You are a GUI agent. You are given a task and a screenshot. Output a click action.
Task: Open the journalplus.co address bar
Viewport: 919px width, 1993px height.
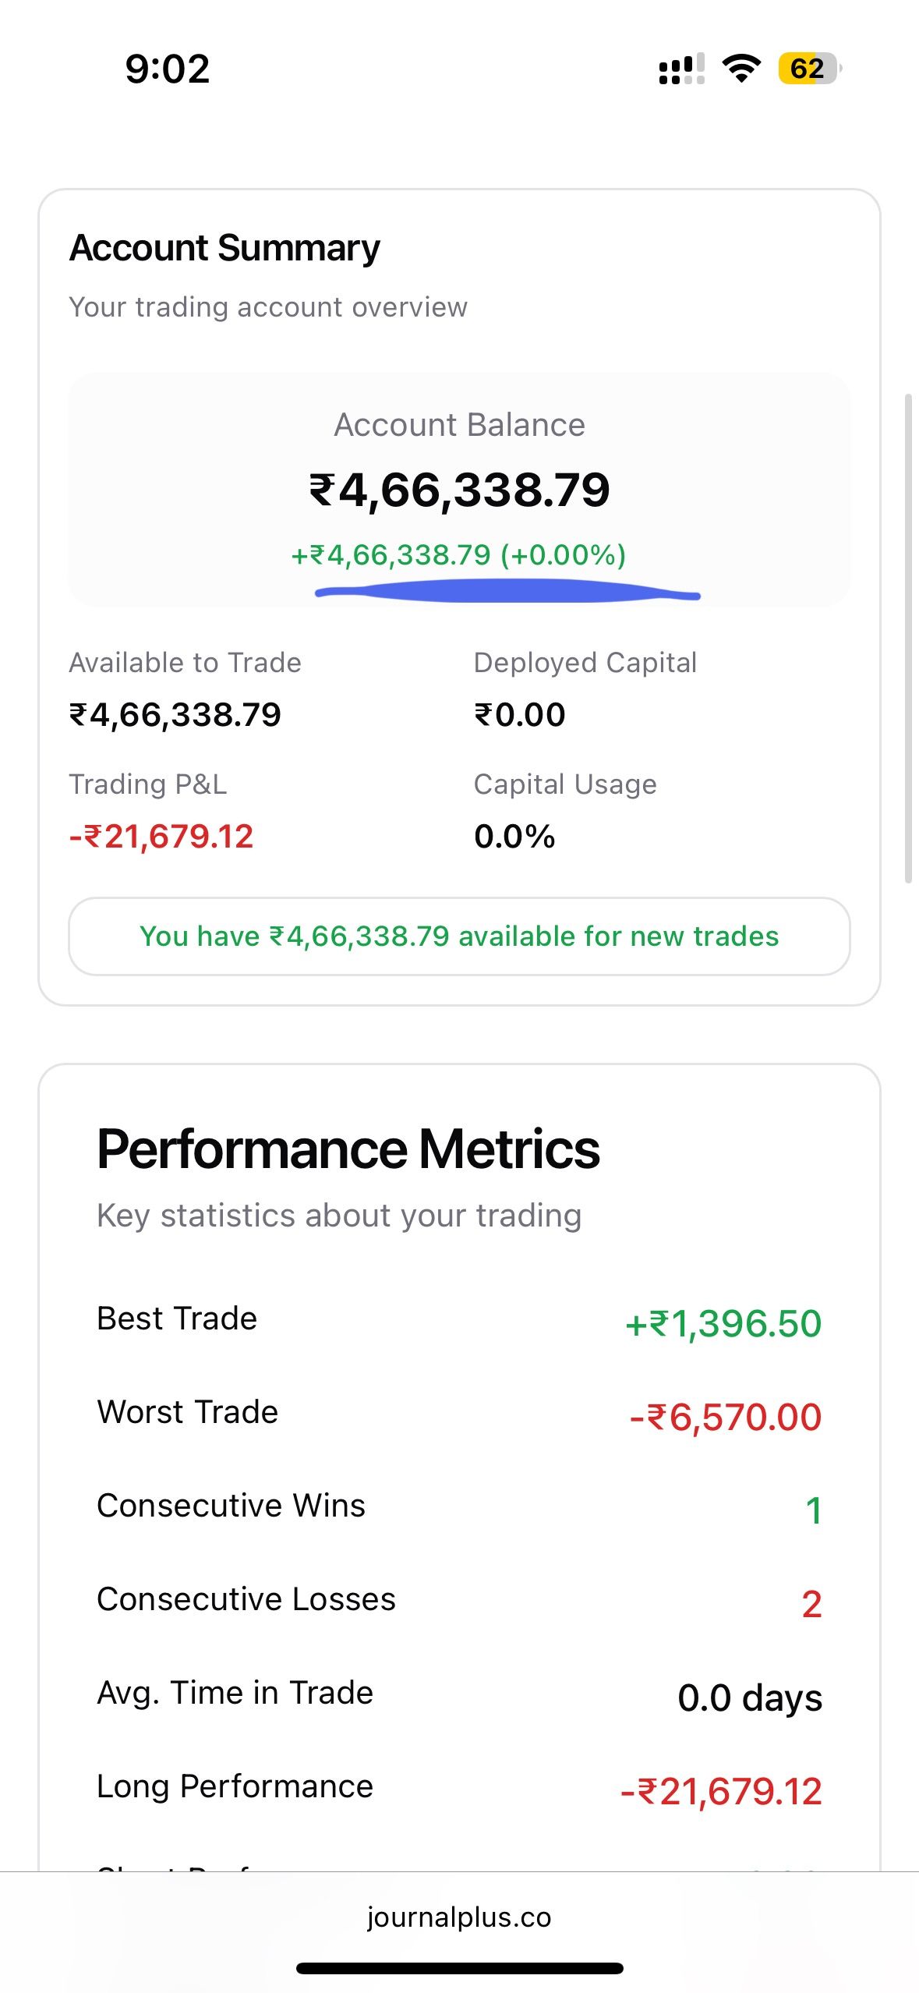pyautogui.click(x=459, y=1917)
